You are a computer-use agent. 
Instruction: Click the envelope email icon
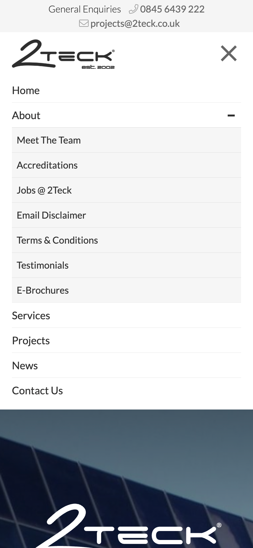(84, 23)
